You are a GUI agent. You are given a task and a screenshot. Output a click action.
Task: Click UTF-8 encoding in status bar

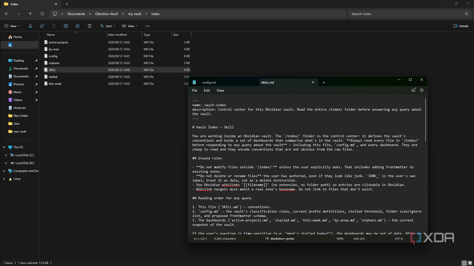[399, 239]
